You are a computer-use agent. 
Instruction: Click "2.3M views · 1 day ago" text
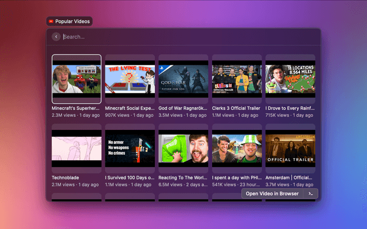point(76,115)
